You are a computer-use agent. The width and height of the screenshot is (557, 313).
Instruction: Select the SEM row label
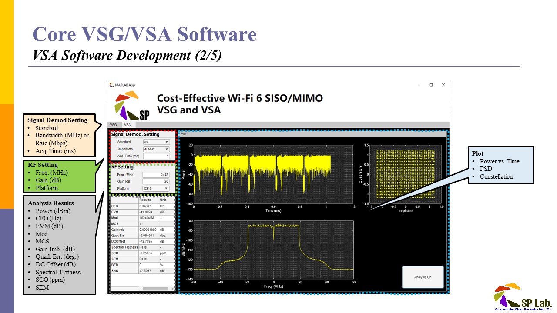coord(124,259)
